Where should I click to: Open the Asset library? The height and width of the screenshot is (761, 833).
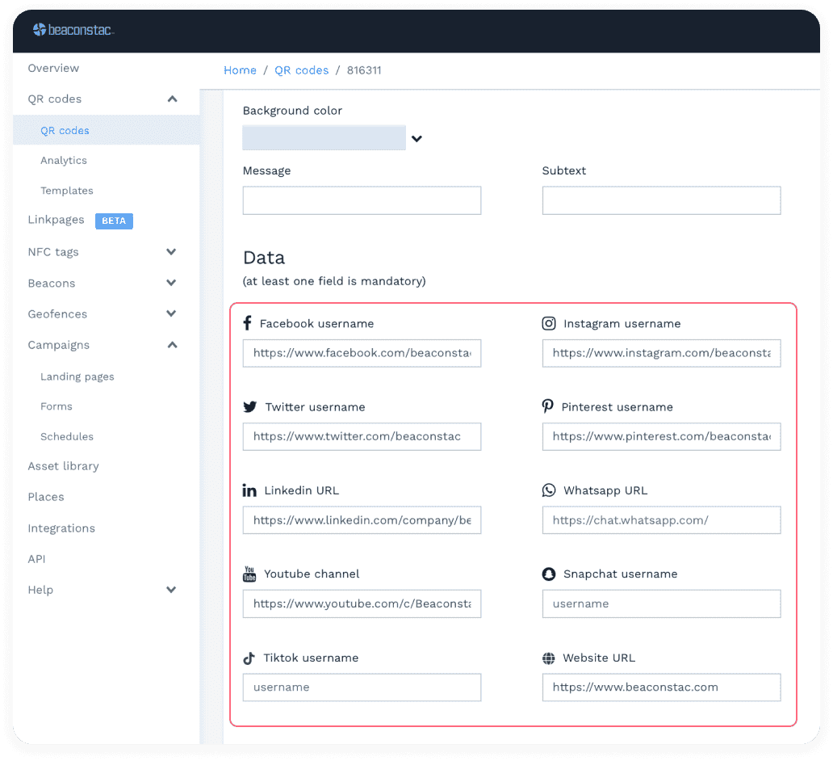(63, 466)
